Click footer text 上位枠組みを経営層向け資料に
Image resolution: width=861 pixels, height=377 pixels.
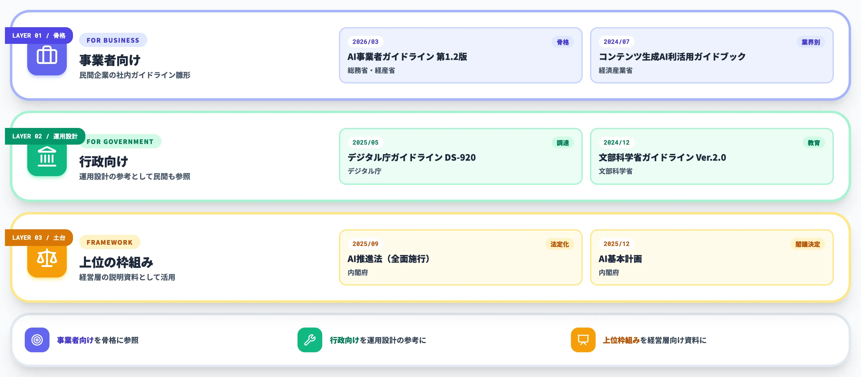[654, 340]
